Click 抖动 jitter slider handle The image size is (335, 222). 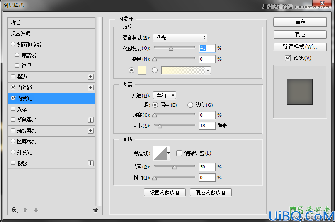point(155,178)
